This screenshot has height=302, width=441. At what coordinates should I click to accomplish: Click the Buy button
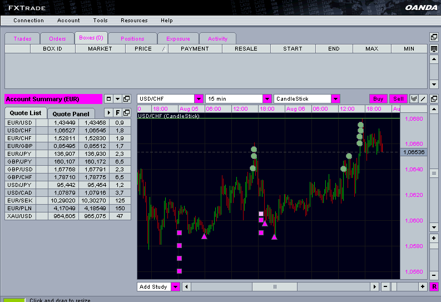coord(378,98)
